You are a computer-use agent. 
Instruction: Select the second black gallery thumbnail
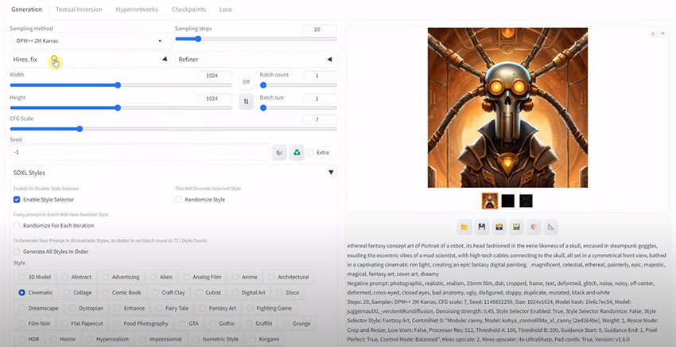pos(508,201)
